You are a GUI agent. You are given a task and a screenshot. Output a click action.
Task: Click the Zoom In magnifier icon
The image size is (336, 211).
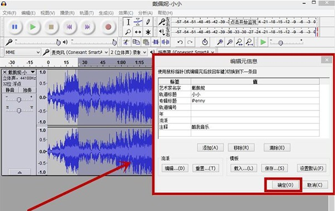220,42
